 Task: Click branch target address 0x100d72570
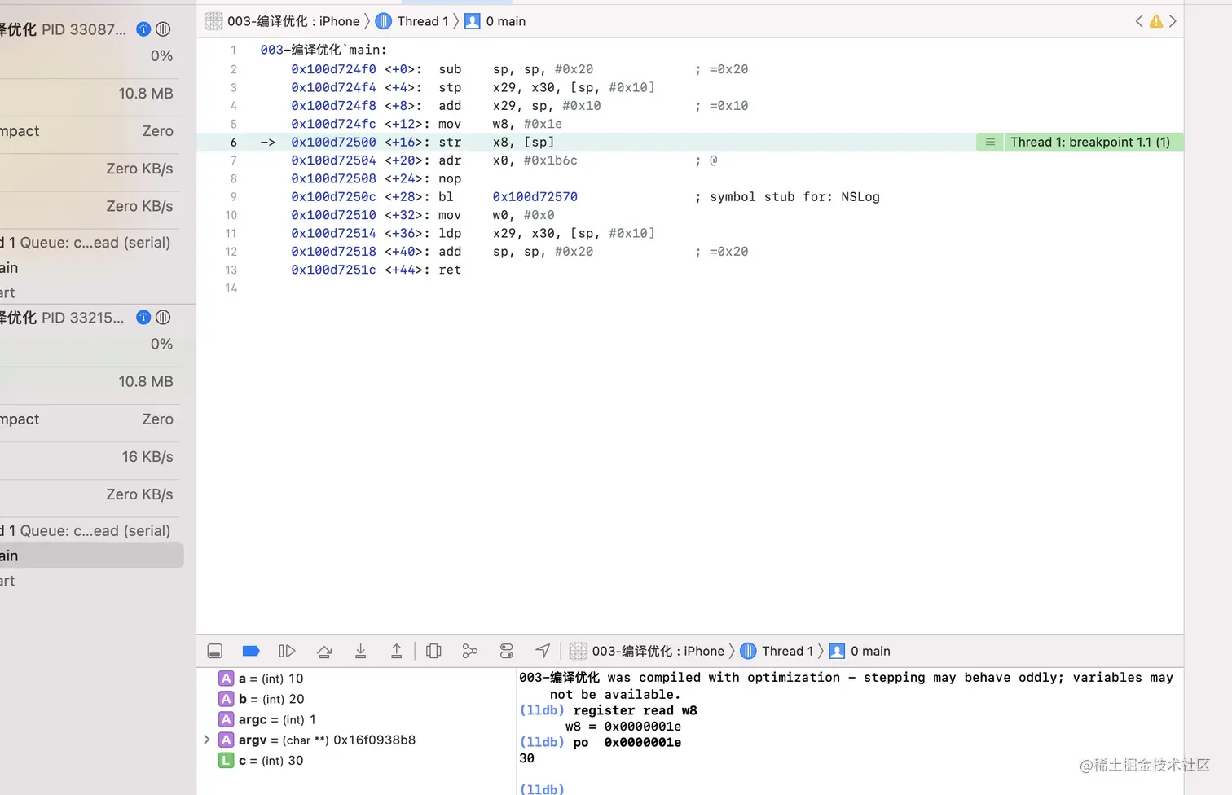[535, 196]
